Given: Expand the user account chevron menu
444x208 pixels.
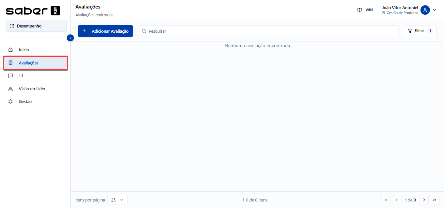Looking at the screenshot, I should click(435, 10).
